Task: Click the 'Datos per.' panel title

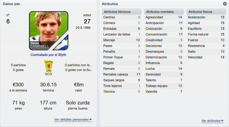Action: coord(12,4)
